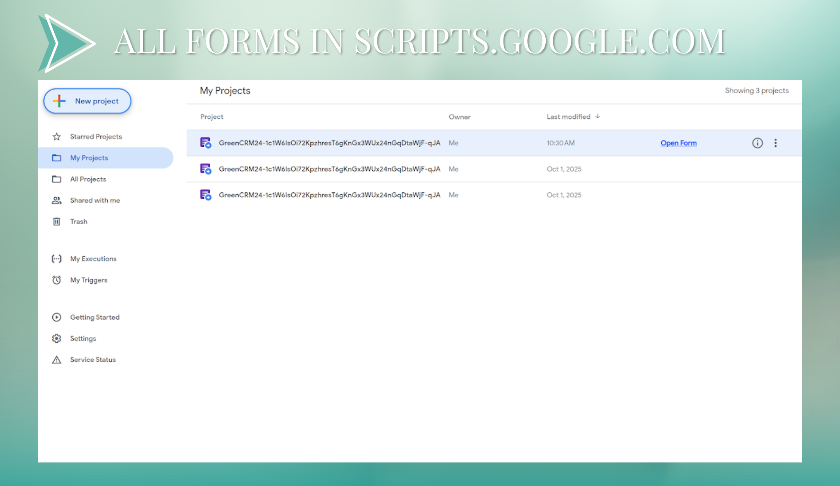This screenshot has width=840, height=486.
Task: Create a New project
Action: (x=87, y=101)
